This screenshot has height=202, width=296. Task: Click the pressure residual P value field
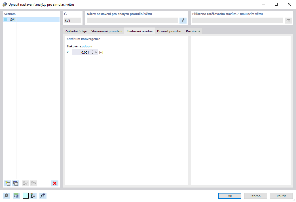81,52
